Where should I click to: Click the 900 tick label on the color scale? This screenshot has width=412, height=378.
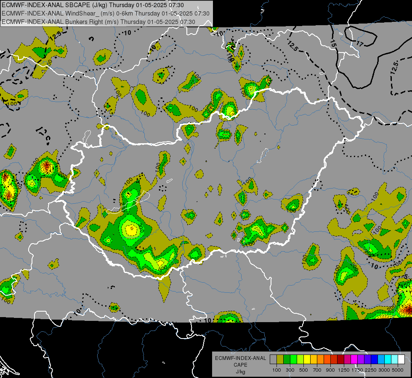[330, 370]
